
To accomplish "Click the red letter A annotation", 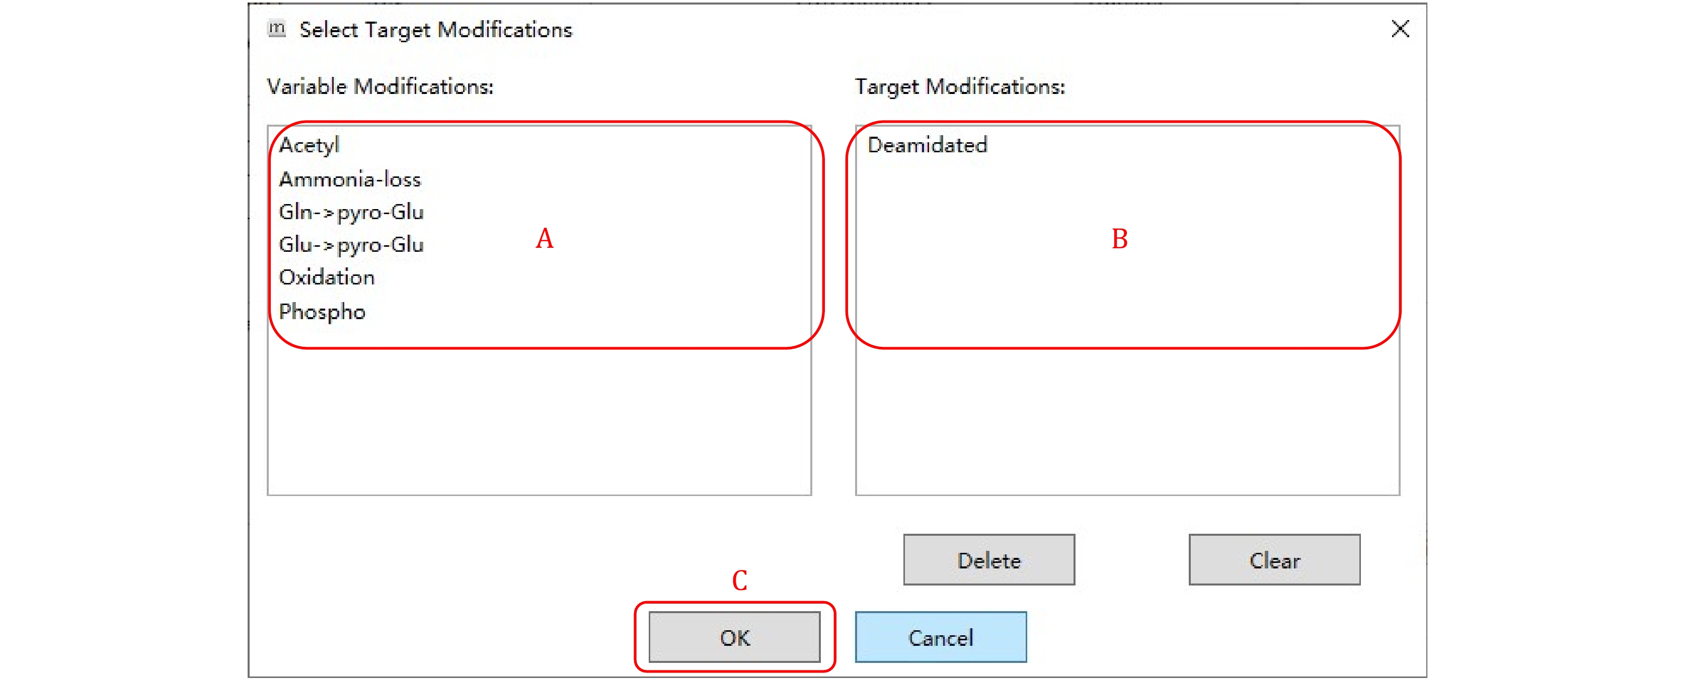I will point(545,239).
